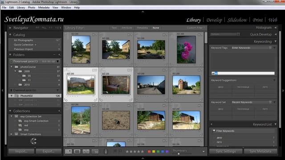Open the Keyword Set dropdown
The image size is (285, 160).
252,102
